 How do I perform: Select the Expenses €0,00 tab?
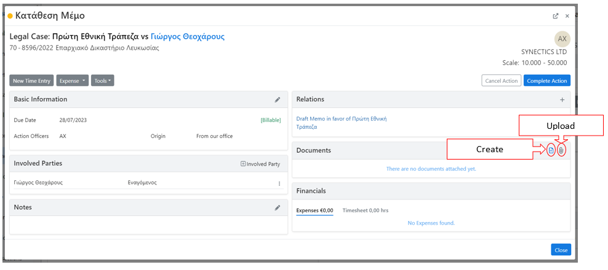pyautogui.click(x=314, y=210)
